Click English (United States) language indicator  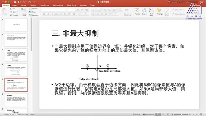[x=26, y=114]
